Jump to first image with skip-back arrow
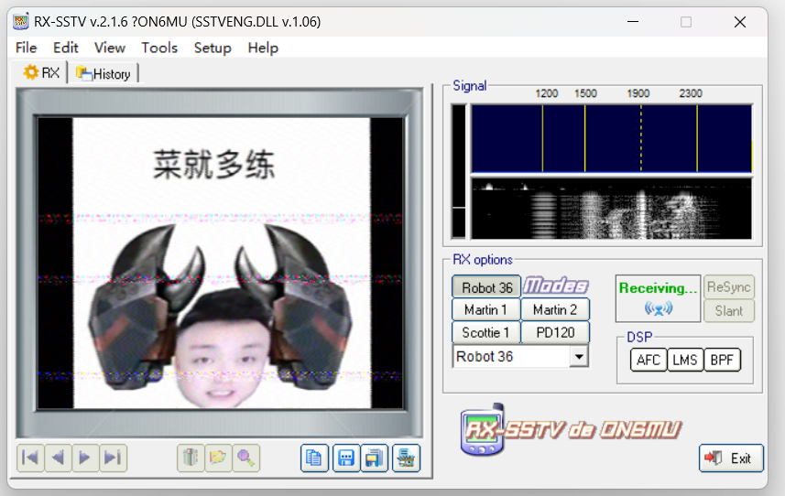 (30, 458)
